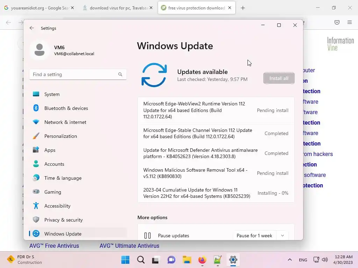Open the clock and date flyout
Image resolution: width=358 pixels, height=268 pixels.
click(343, 260)
